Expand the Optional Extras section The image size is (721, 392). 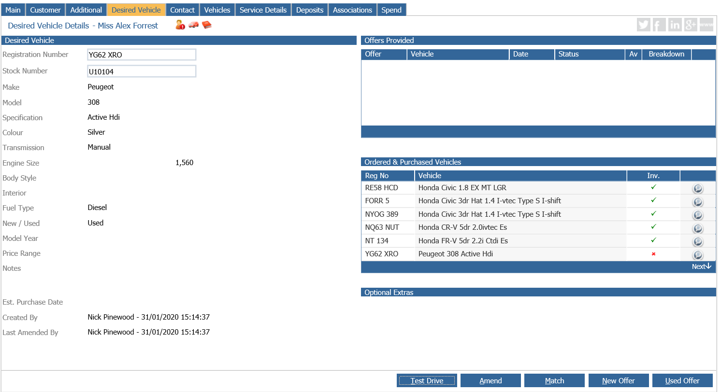coord(538,292)
